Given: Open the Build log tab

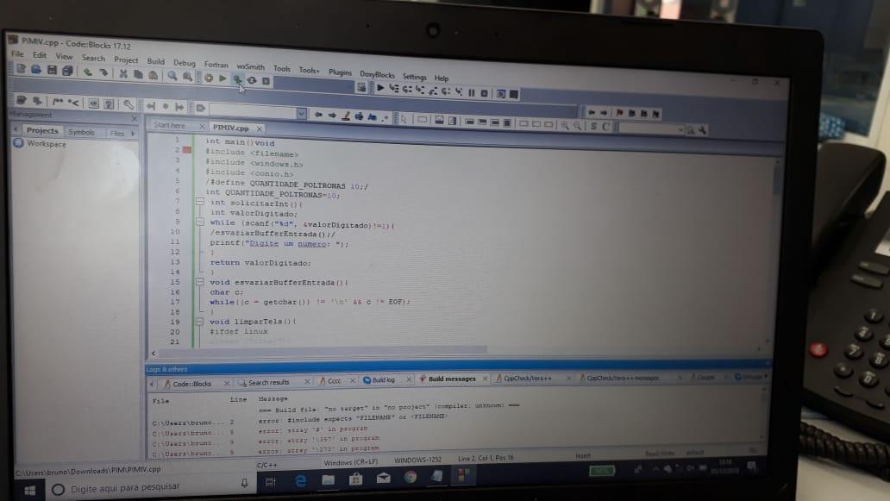Looking at the screenshot, I should click(x=383, y=379).
